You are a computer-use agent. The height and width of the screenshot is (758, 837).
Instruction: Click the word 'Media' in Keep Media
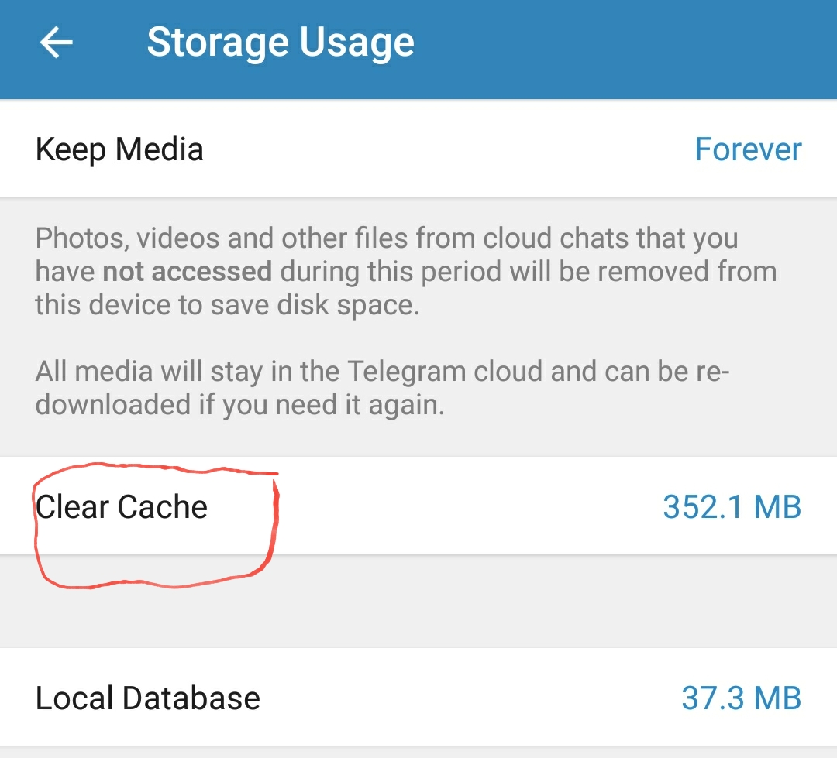coord(160,149)
